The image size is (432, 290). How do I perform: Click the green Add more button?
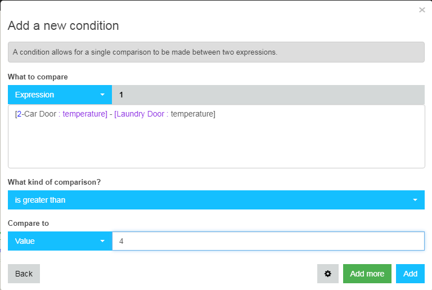(x=367, y=274)
